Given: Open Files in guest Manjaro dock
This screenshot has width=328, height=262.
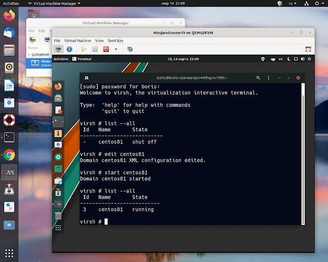Looking at the screenshot, I should [58, 98].
